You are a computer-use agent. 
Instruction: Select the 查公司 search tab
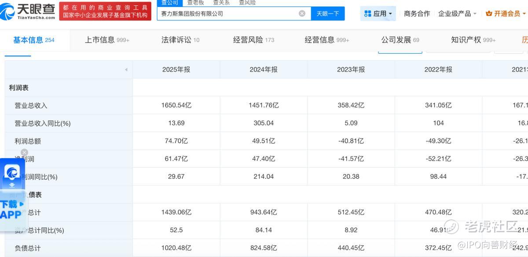pos(169,3)
